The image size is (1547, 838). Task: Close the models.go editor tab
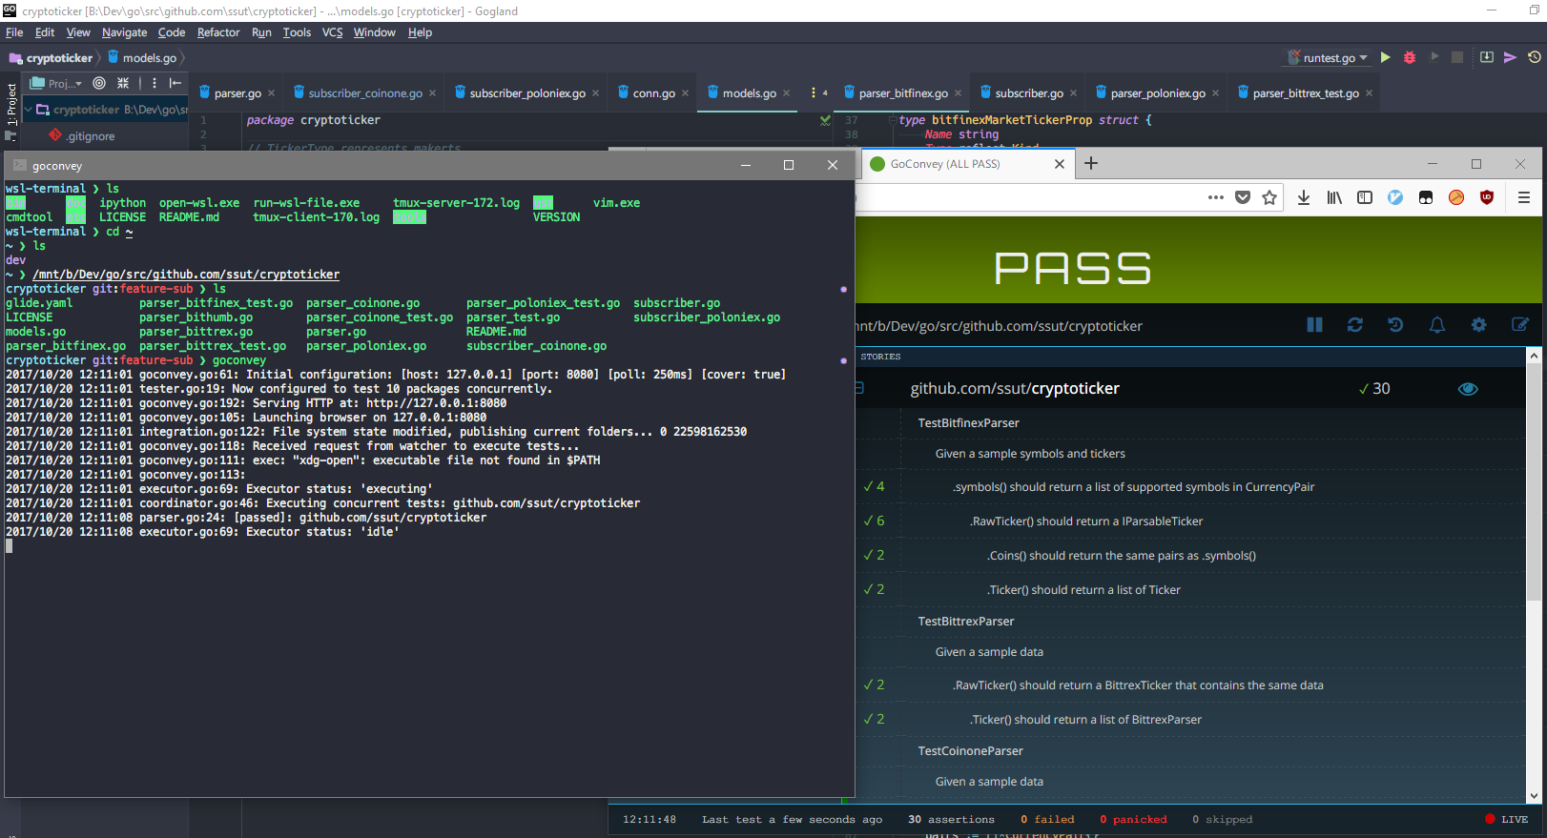coord(786,93)
